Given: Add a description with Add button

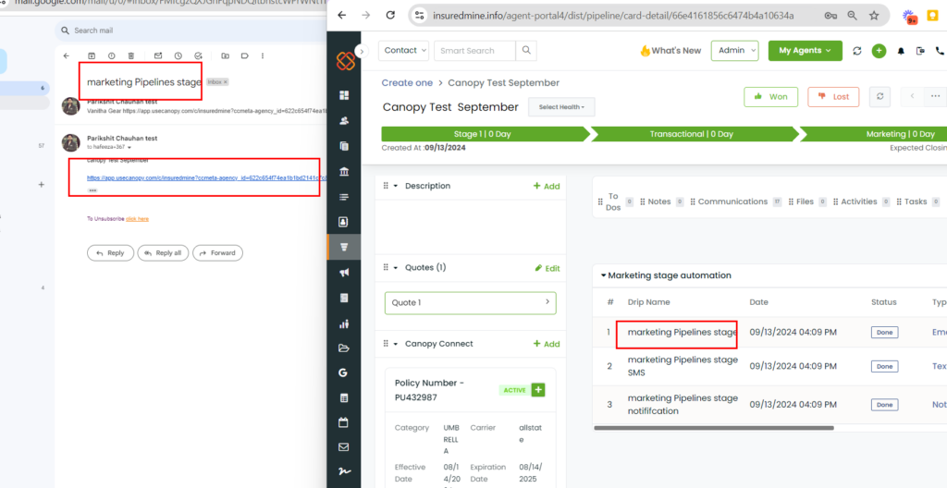Looking at the screenshot, I should click(547, 186).
